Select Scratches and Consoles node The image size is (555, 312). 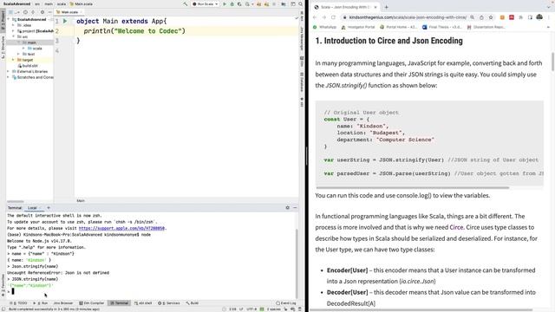click(33, 77)
